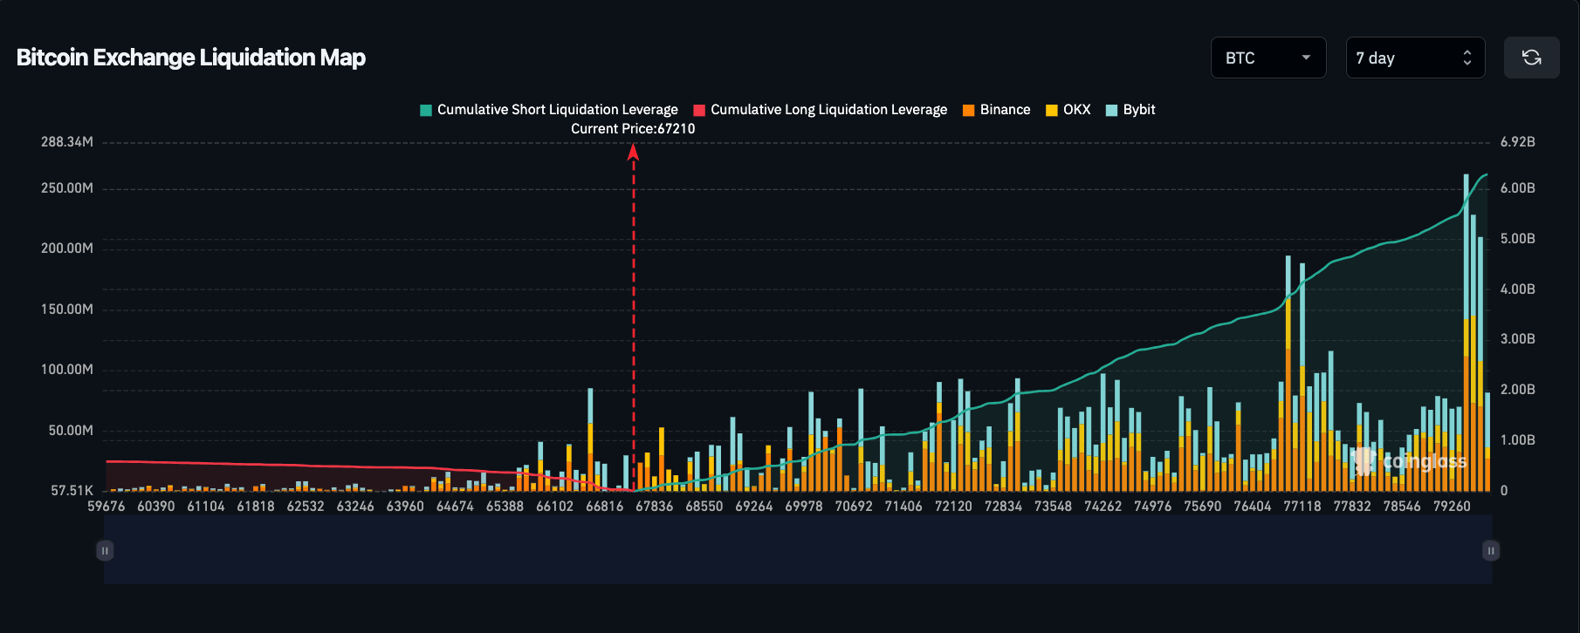The height and width of the screenshot is (633, 1580).
Task: Click the refresh chart icon button
Action: 1531,58
